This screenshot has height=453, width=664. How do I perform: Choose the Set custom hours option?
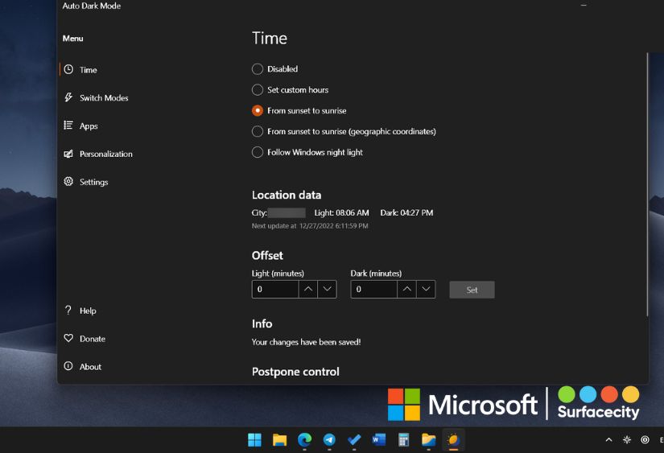[258, 90]
